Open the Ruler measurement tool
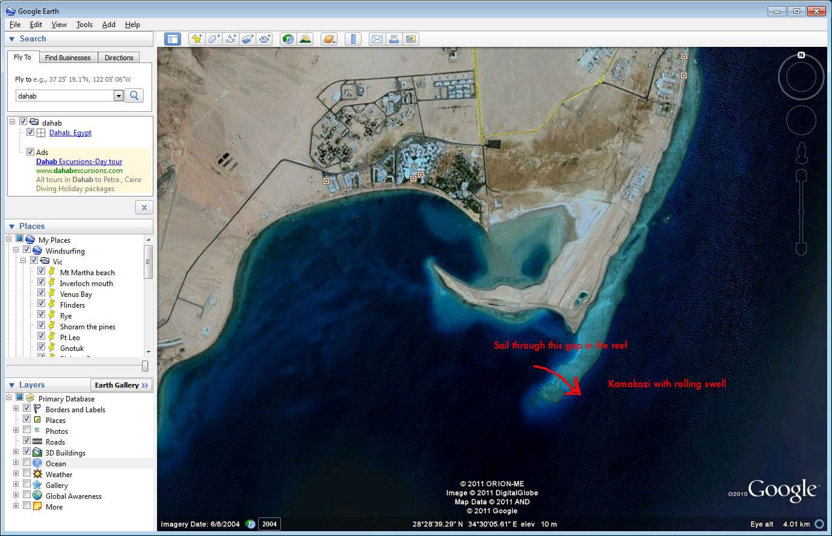Viewport: 832px width, 536px height. click(353, 39)
